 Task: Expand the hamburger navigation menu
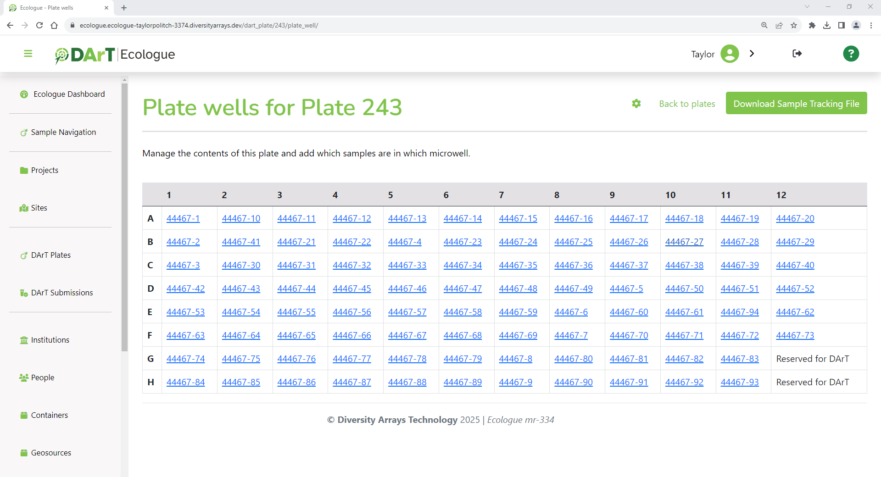coord(28,54)
